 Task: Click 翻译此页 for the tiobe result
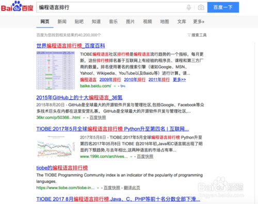(x=132, y=188)
